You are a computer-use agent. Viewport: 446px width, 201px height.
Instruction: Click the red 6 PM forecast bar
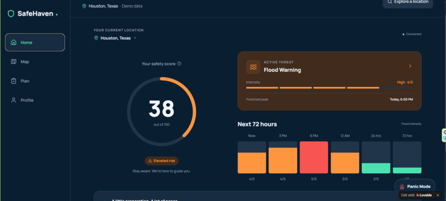point(314,157)
